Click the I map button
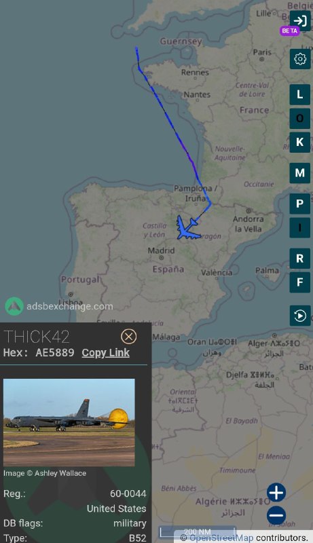The width and height of the screenshot is (313, 543). [300, 227]
